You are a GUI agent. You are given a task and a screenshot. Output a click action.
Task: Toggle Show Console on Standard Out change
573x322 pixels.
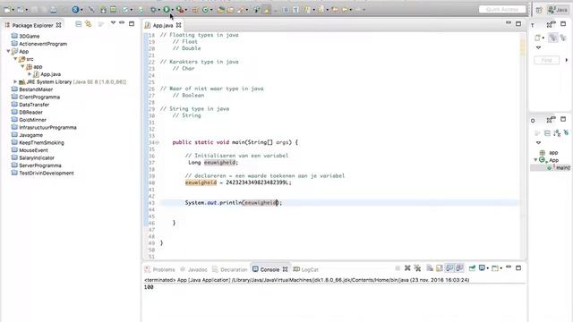click(449, 268)
